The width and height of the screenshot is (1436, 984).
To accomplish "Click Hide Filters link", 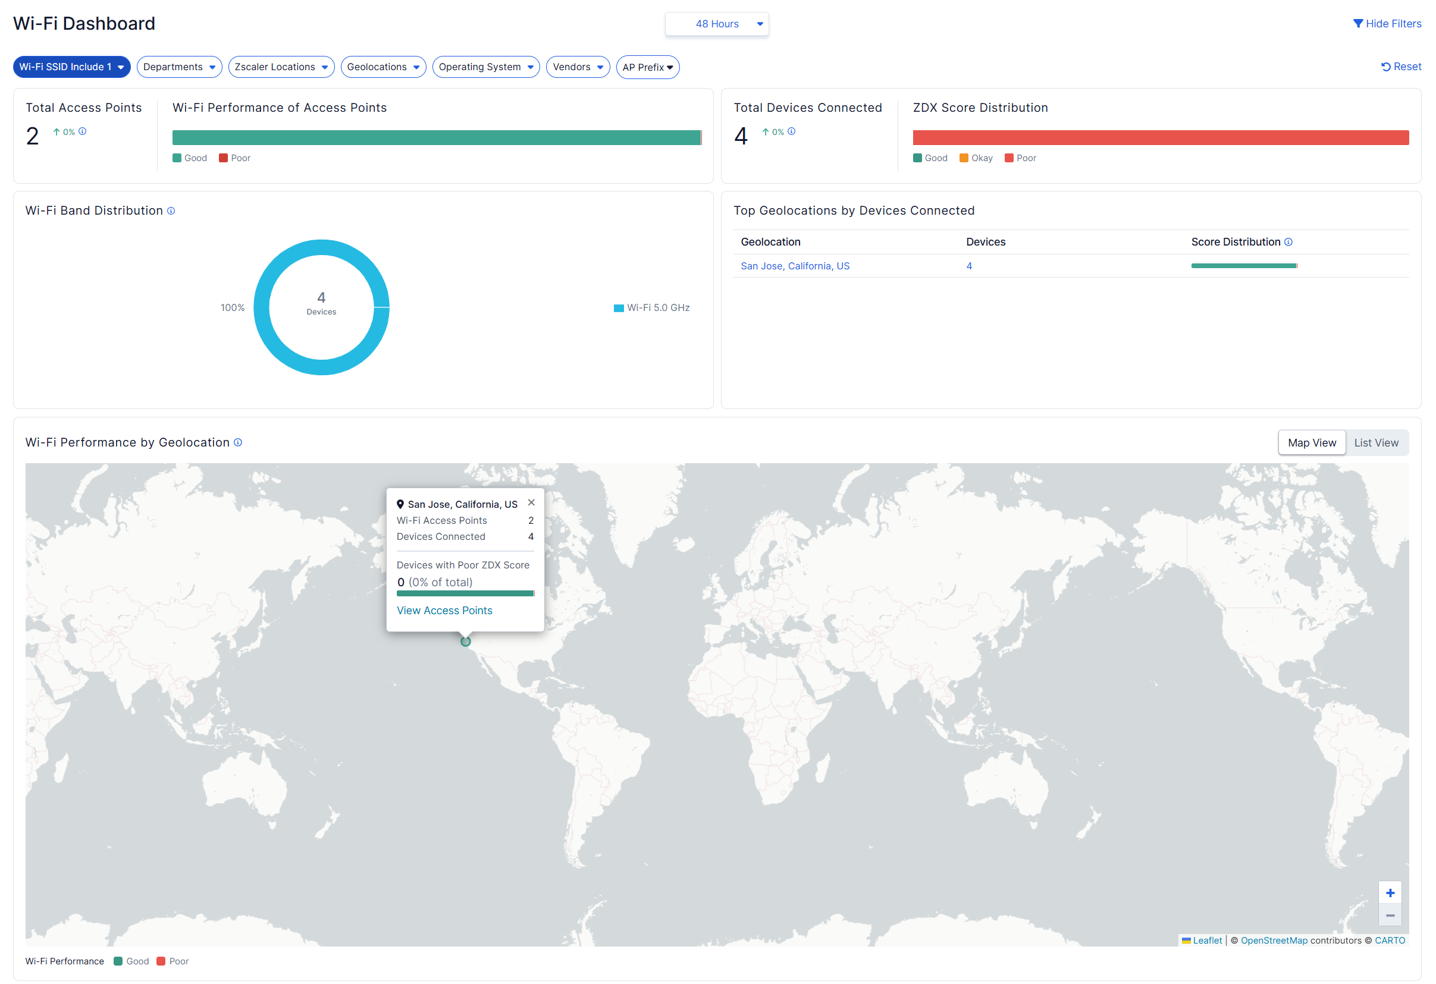I will pos(1387,23).
